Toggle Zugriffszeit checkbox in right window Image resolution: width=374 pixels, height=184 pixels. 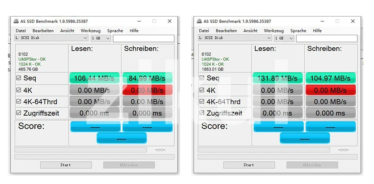pyautogui.click(x=202, y=113)
